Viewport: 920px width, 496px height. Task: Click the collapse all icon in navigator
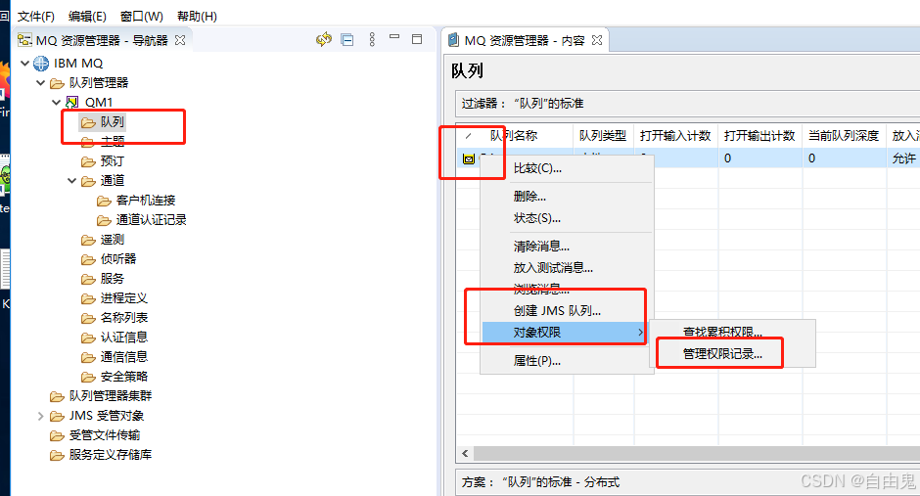pos(347,40)
